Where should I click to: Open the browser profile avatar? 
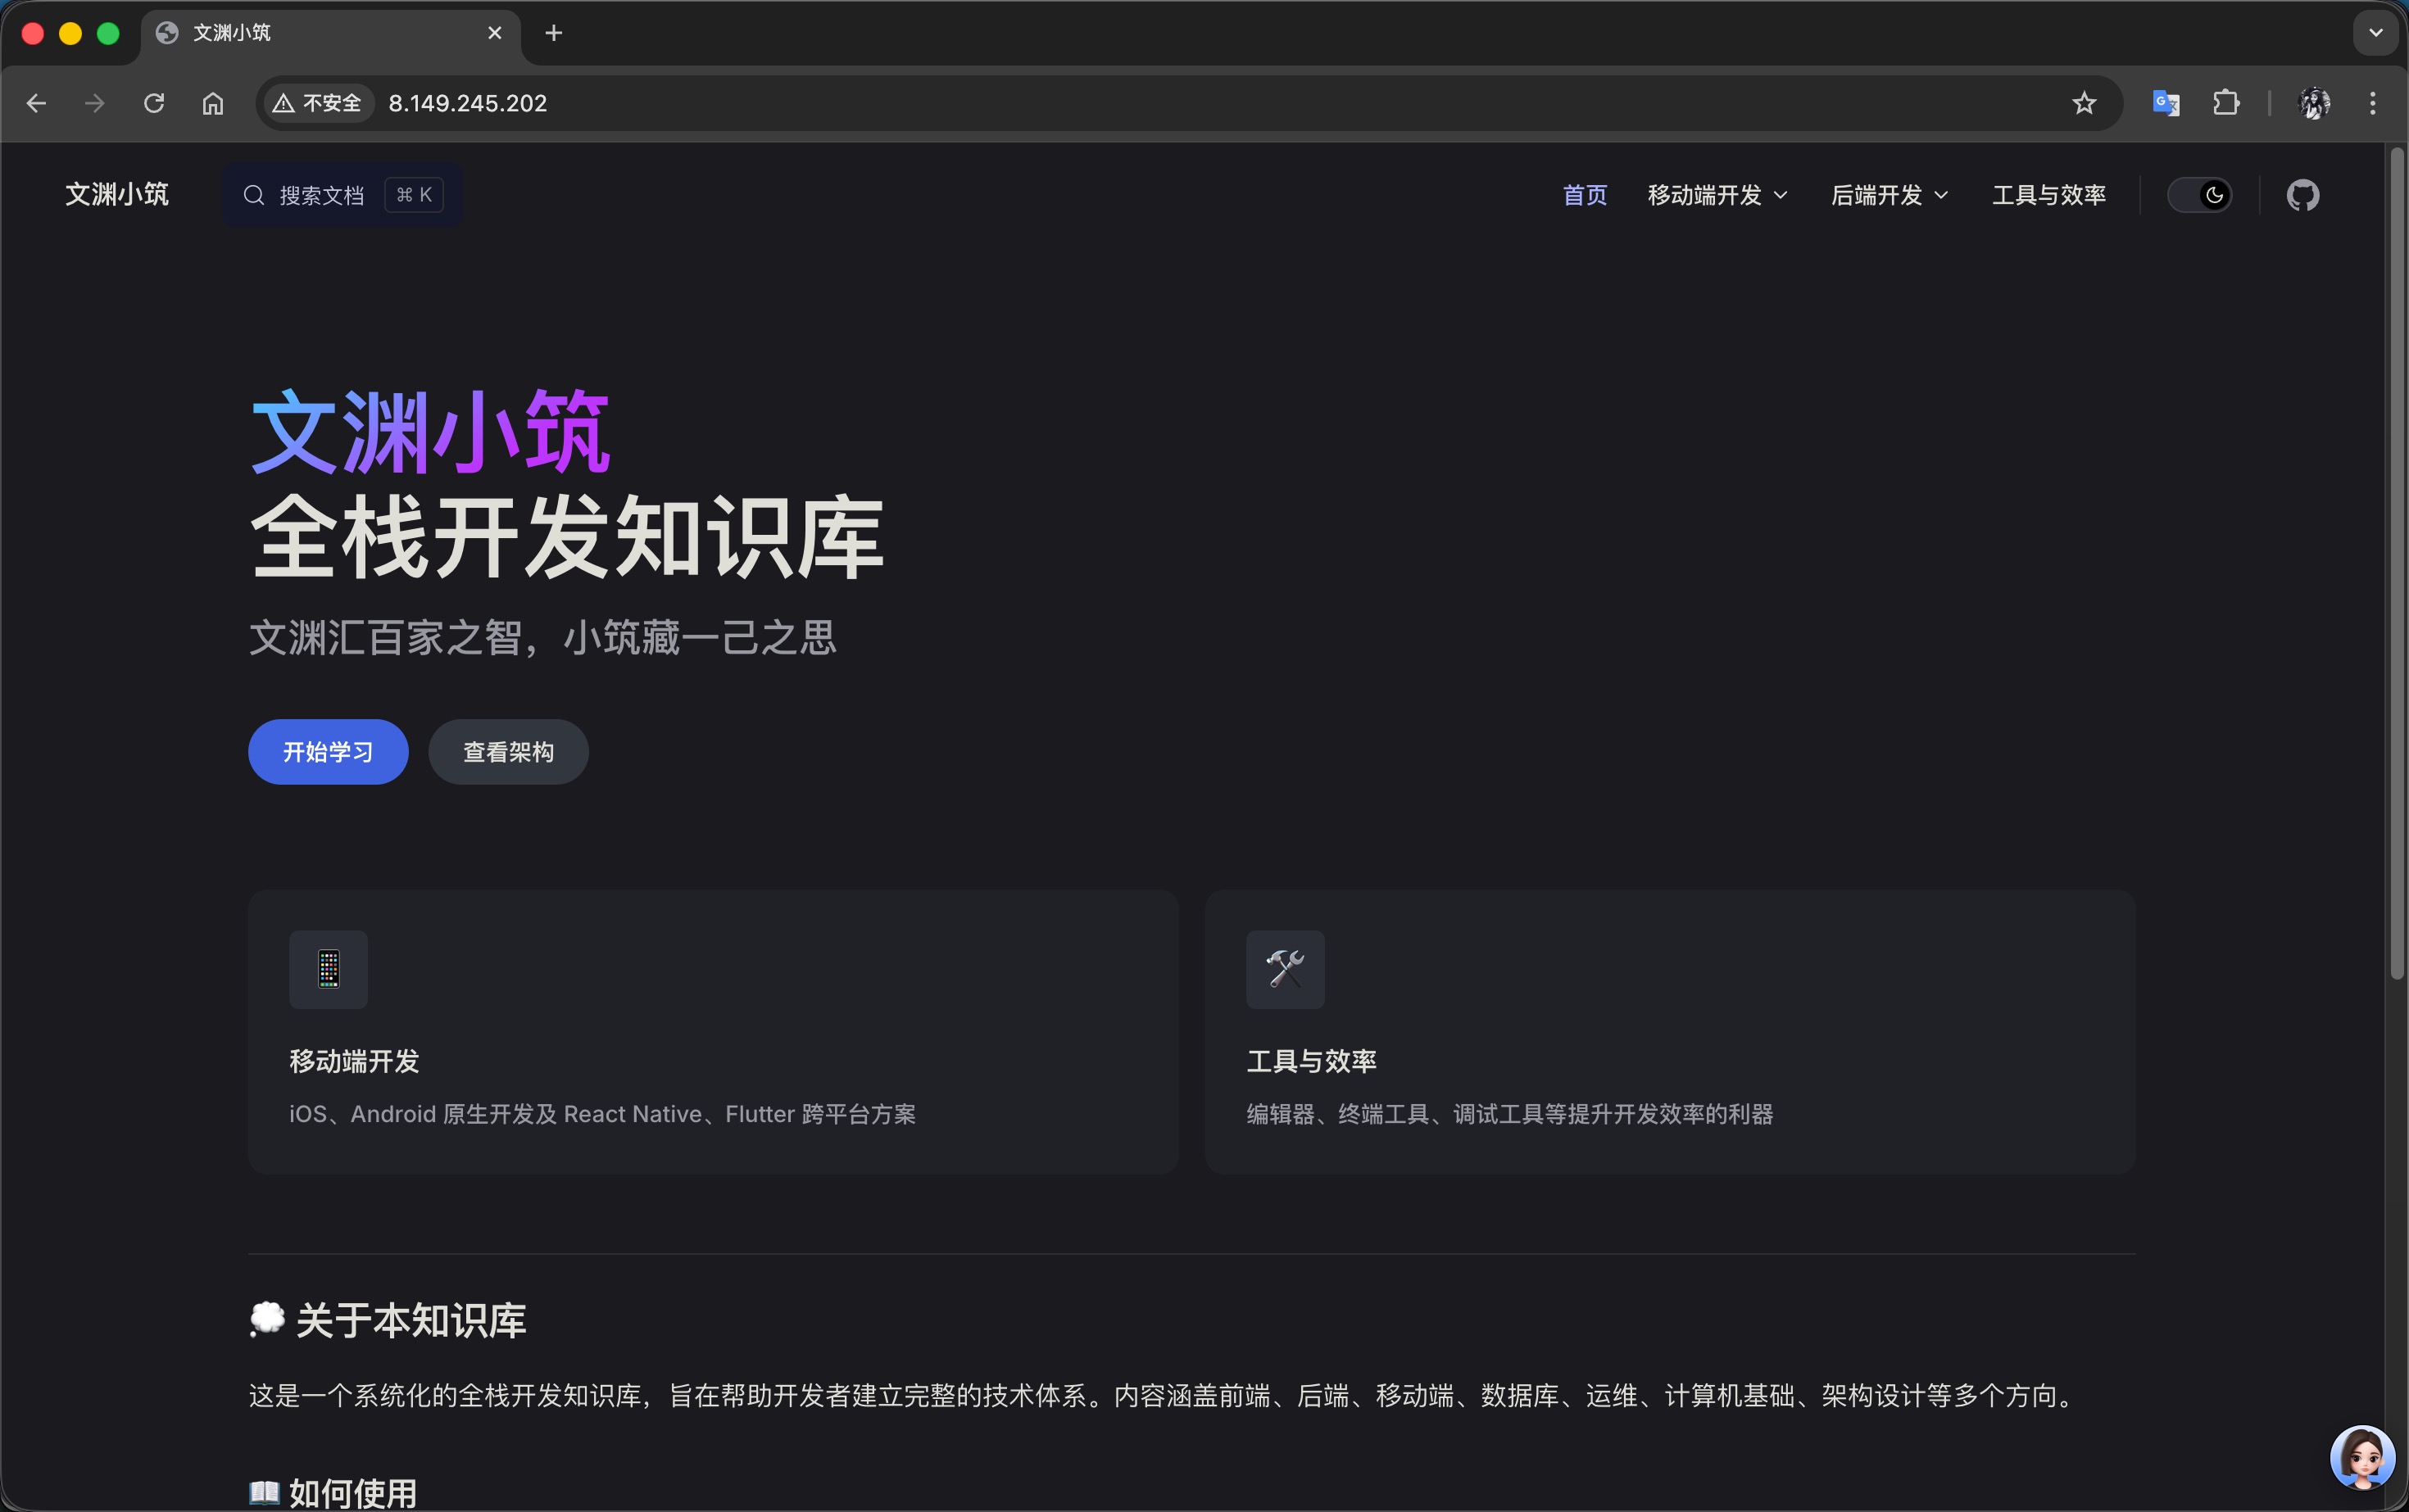2315,102
